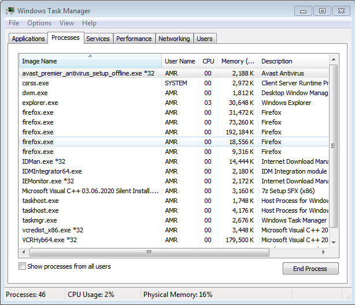
Task: Click the 03 CPU value for explorer.exe
Action: tap(208, 103)
